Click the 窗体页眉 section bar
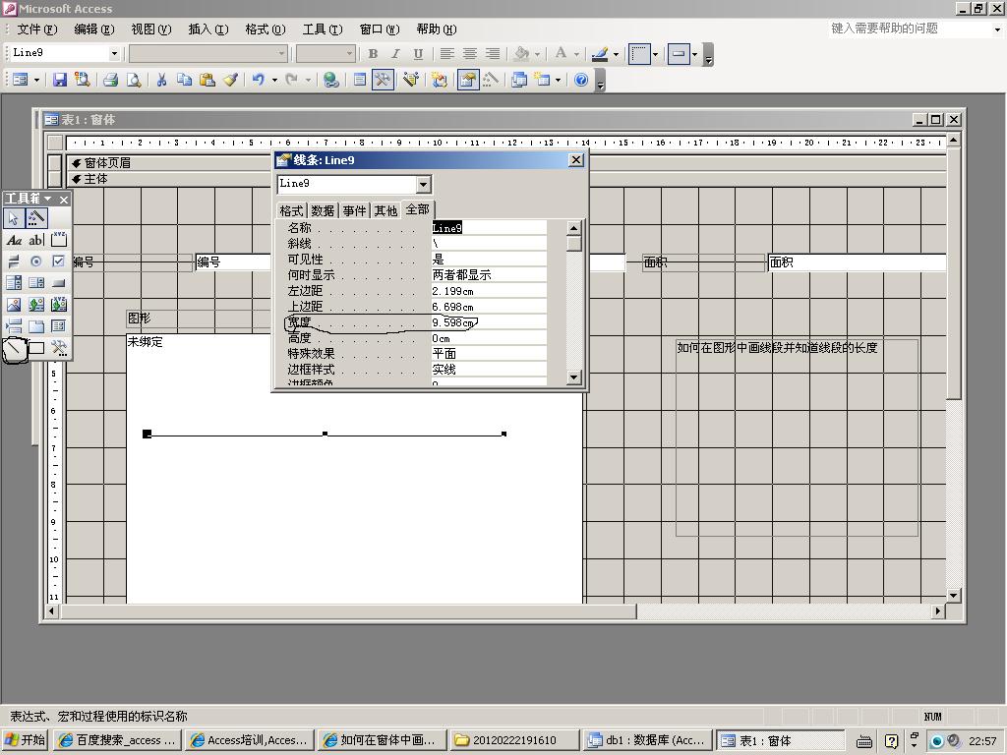The image size is (1007, 755). (506, 163)
